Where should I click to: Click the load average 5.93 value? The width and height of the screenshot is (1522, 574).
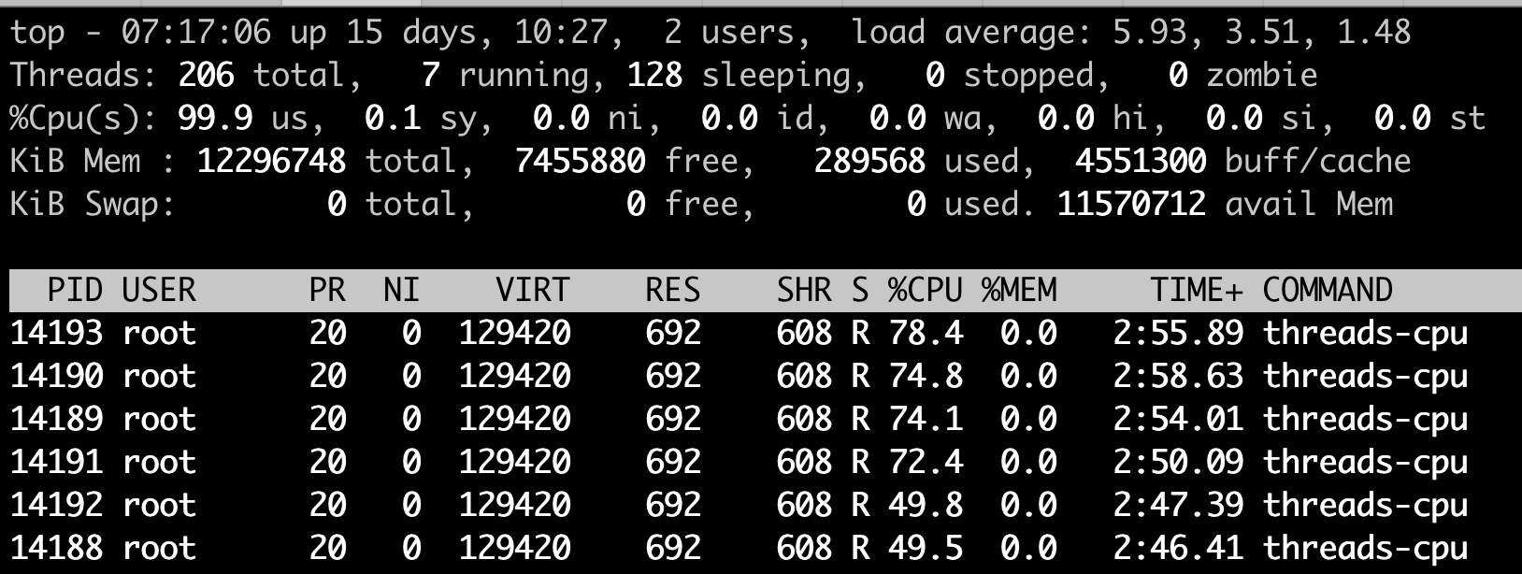1149,33
